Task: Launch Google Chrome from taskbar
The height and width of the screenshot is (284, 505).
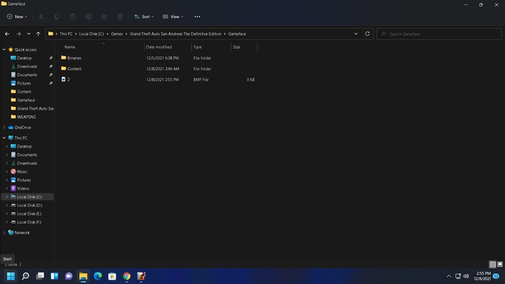Action: (127, 276)
